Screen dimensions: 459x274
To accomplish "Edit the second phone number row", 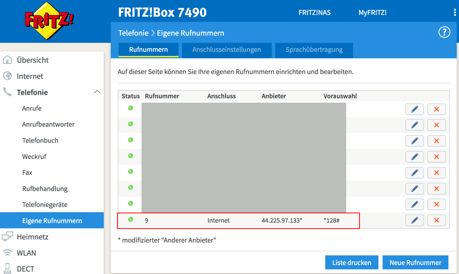I will (x=415, y=125).
